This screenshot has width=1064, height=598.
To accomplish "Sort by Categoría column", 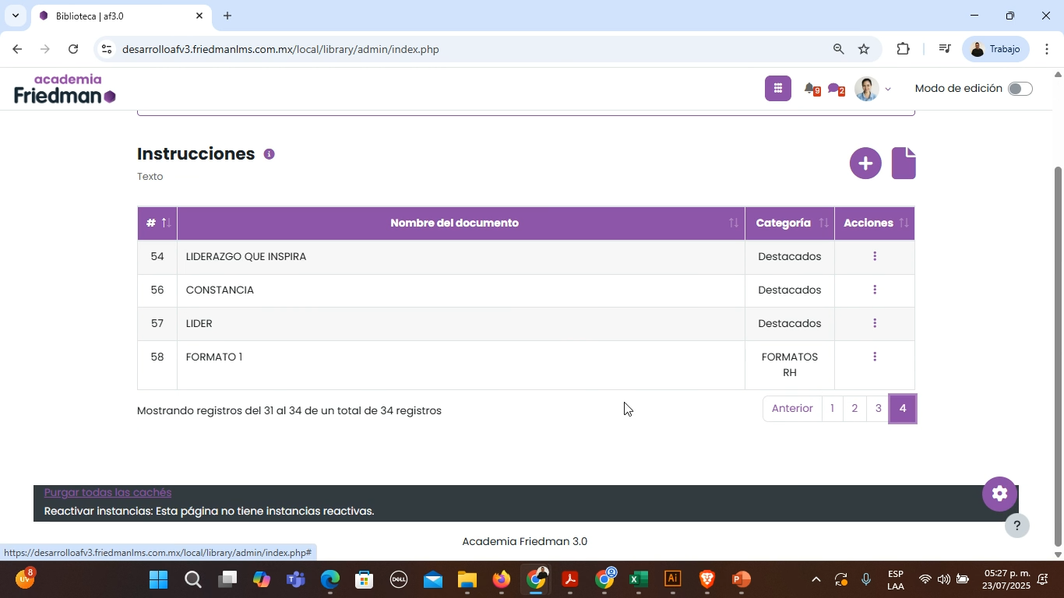I will 790,223.
